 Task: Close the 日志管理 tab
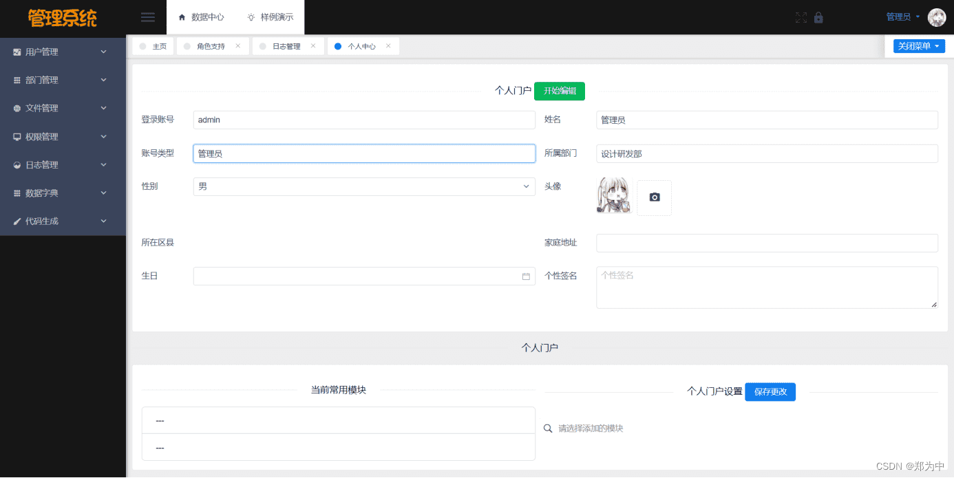point(313,46)
